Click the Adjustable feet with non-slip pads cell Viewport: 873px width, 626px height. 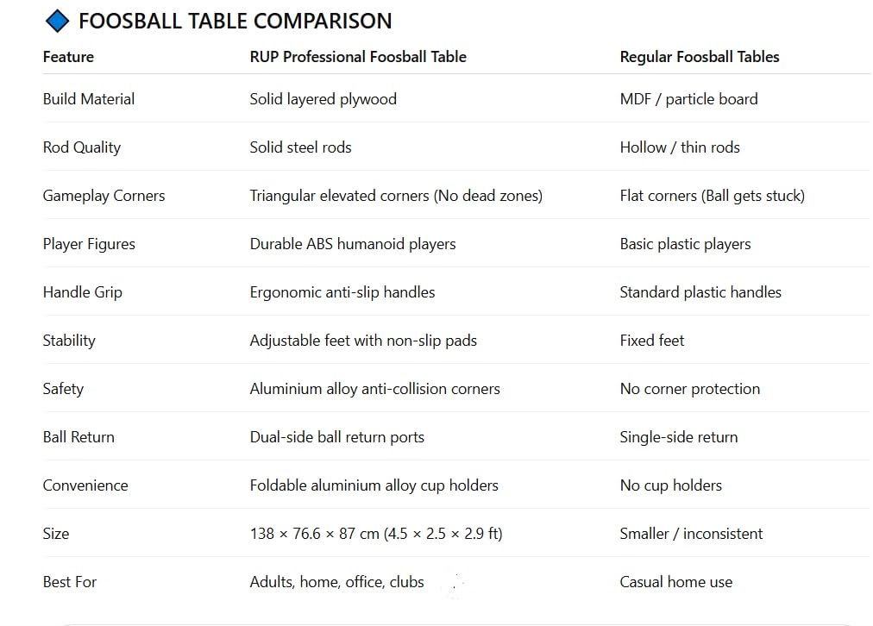[x=363, y=341]
